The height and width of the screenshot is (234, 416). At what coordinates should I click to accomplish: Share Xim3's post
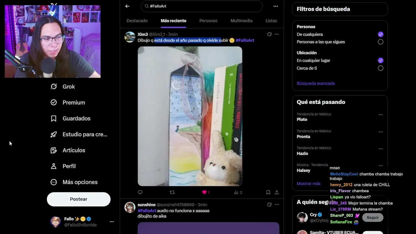pyautogui.click(x=277, y=192)
